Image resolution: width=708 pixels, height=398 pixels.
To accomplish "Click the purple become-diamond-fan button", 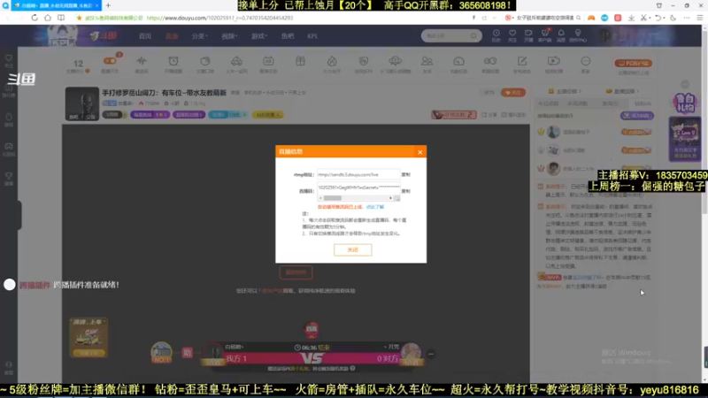I will point(636,116).
